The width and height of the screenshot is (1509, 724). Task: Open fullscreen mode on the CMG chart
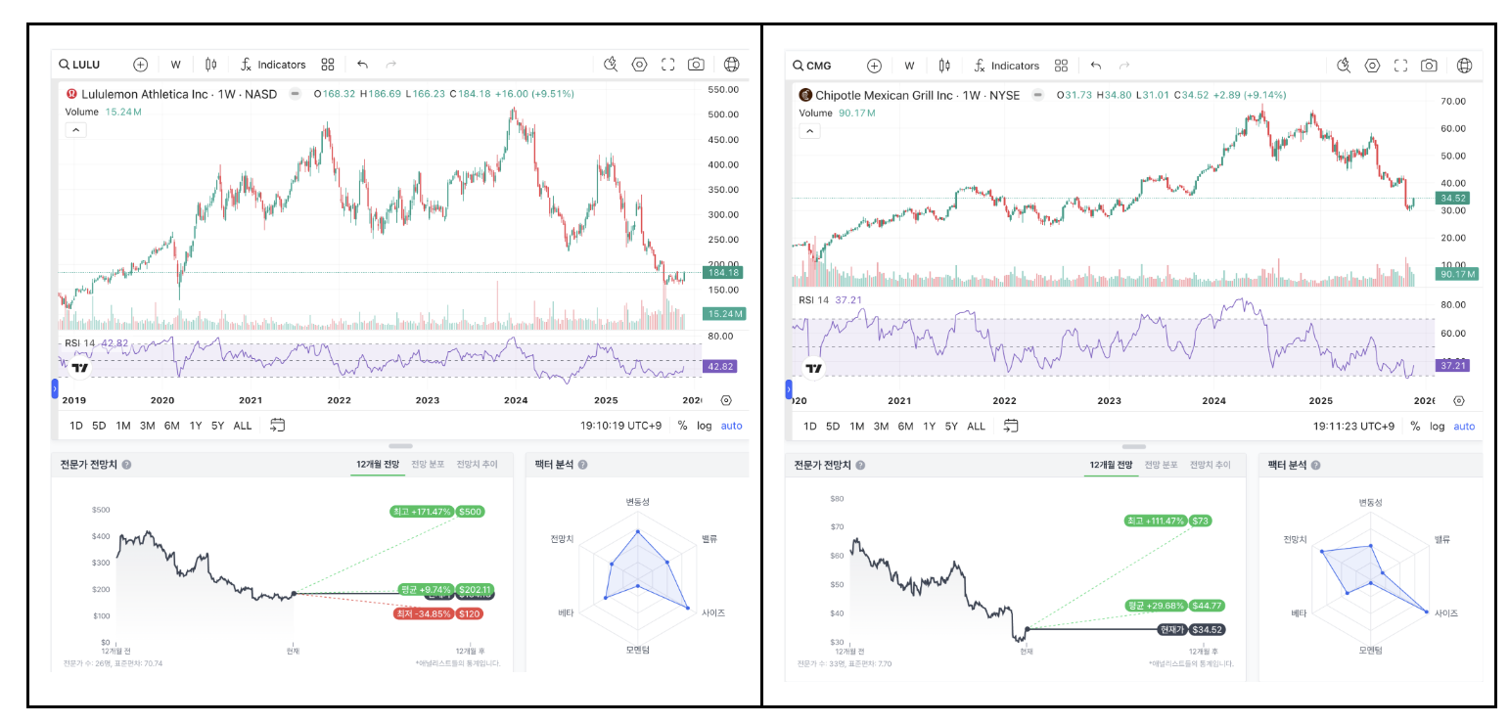[x=1400, y=66]
